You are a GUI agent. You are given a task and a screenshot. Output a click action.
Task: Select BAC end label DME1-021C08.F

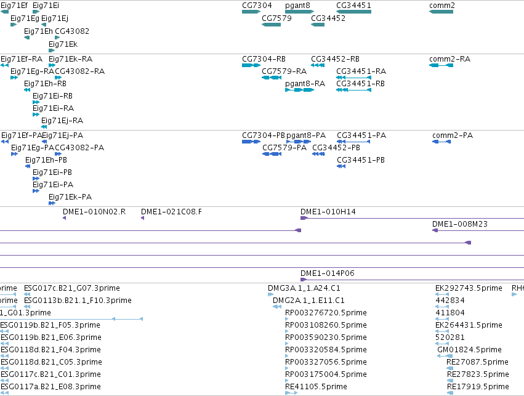point(171,212)
